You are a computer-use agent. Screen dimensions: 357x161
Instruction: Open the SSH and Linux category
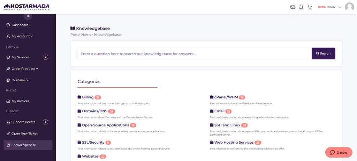coord(226,125)
